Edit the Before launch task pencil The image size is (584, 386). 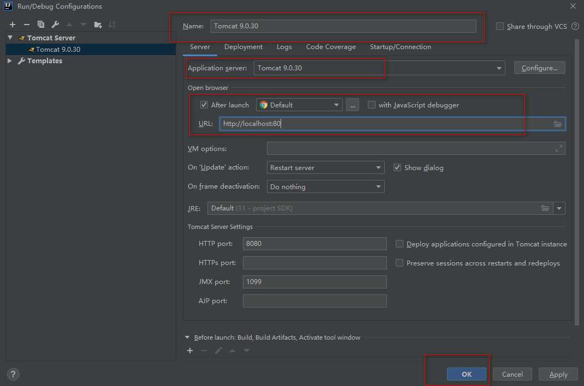pyautogui.click(x=218, y=351)
